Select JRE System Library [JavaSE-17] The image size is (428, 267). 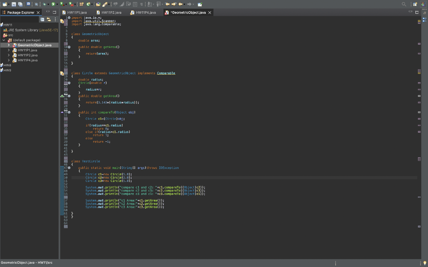30,30
